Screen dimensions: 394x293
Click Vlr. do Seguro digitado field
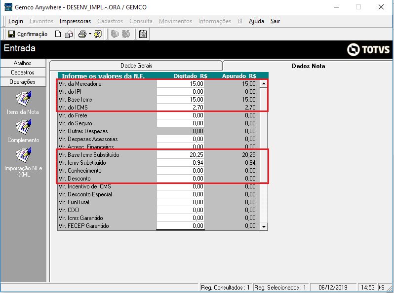pyautogui.click(x=180, y=123)
